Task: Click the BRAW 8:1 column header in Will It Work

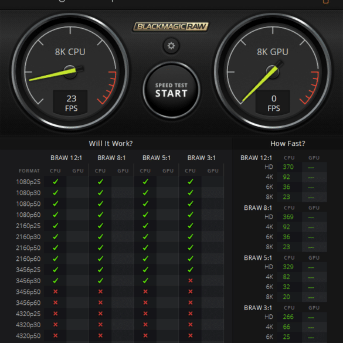Action: [111, 158]
